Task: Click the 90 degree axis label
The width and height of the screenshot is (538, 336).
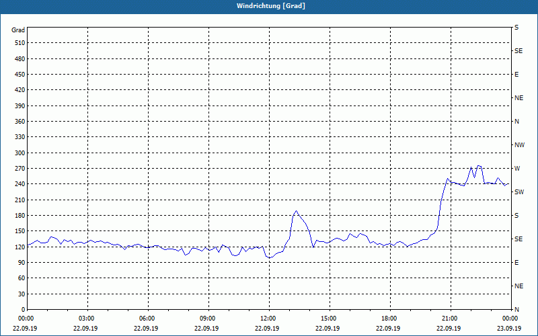Action: point(21,263)
